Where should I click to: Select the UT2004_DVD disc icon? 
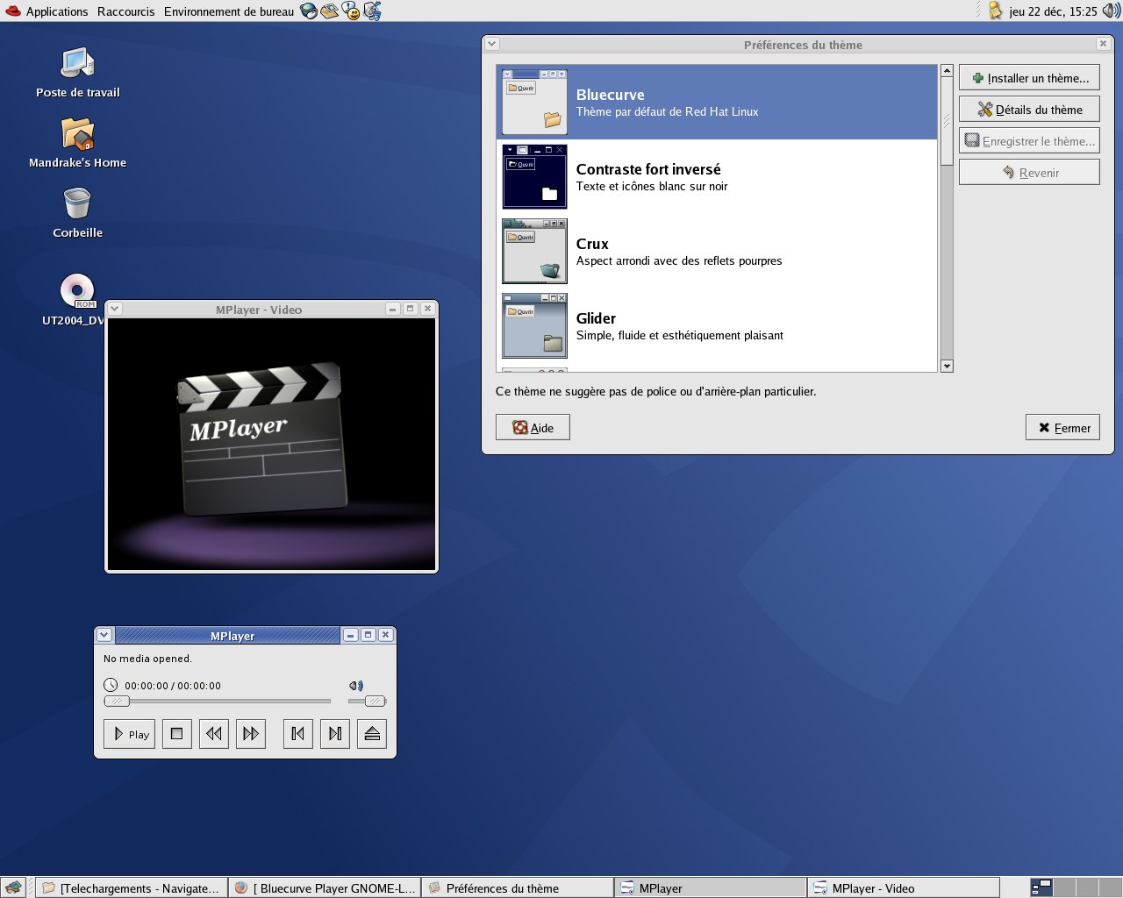[75, 300]
